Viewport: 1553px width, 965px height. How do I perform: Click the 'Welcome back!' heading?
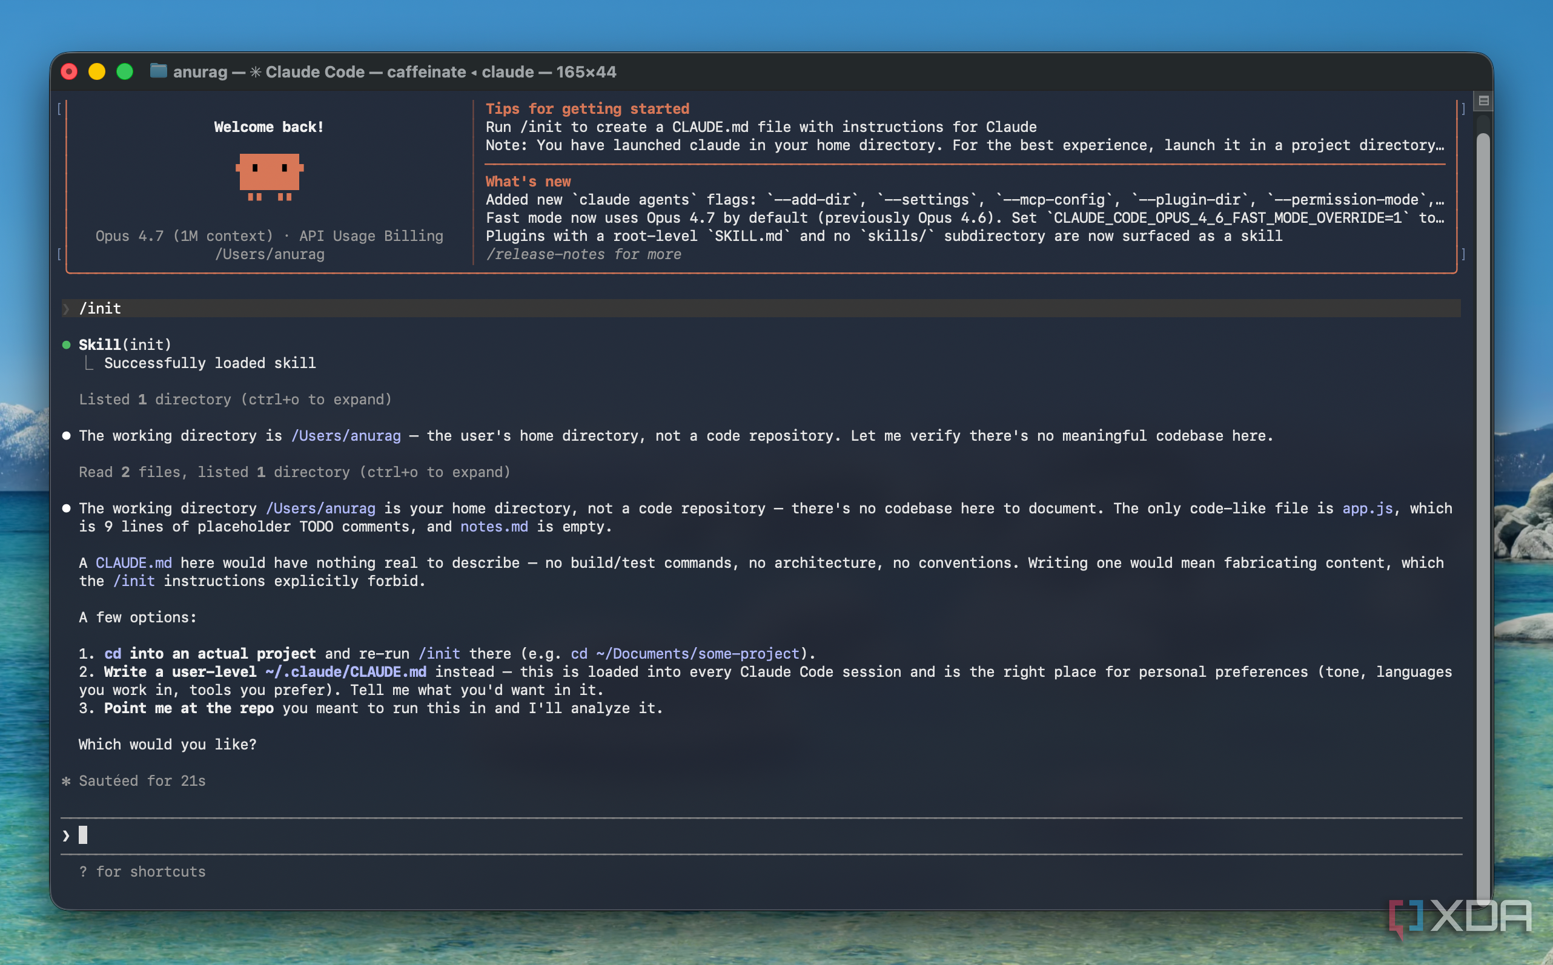(269, 127)
